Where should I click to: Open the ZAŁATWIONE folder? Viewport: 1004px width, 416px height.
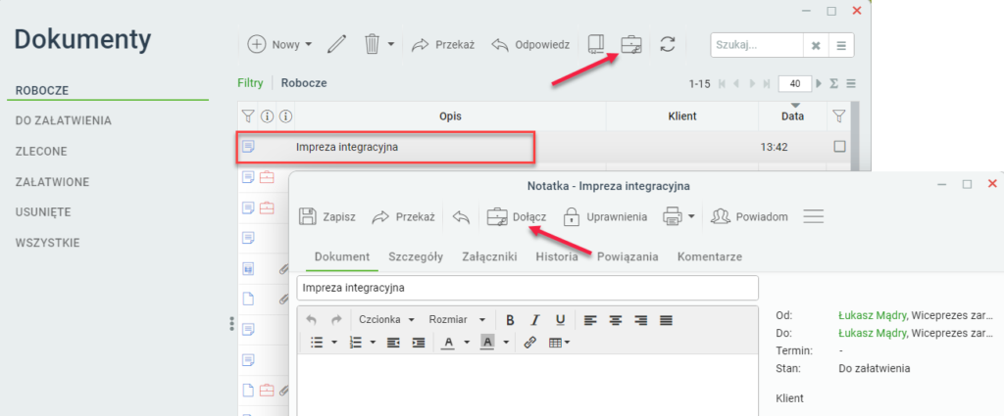[53, 182]
